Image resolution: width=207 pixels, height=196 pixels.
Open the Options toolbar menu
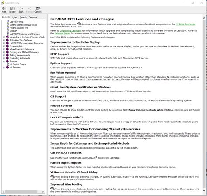tap(38, 8)
